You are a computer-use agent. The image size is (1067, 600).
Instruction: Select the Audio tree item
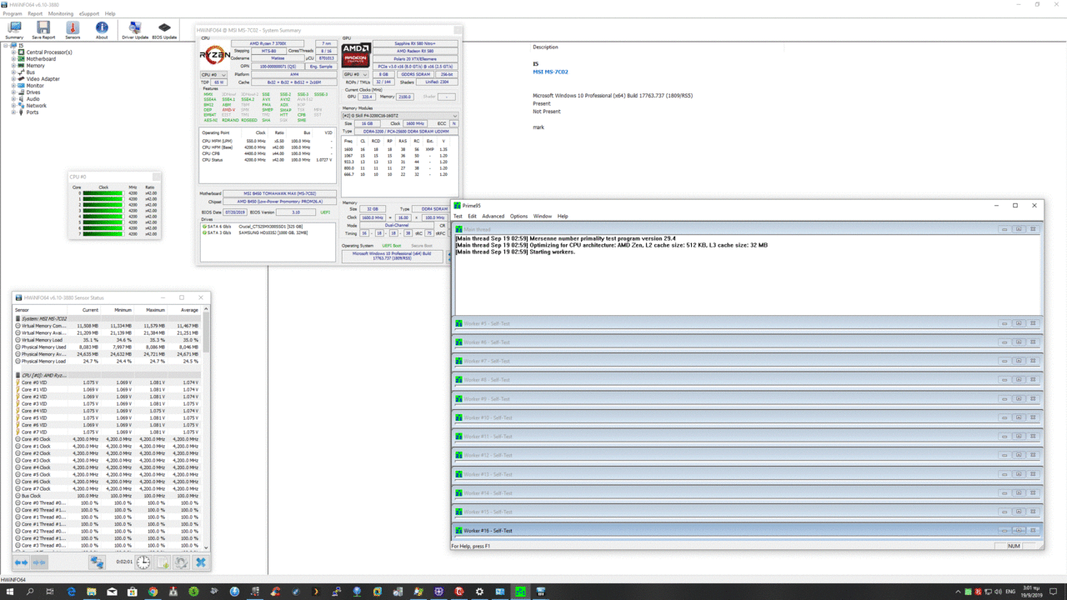coord(33,99)
